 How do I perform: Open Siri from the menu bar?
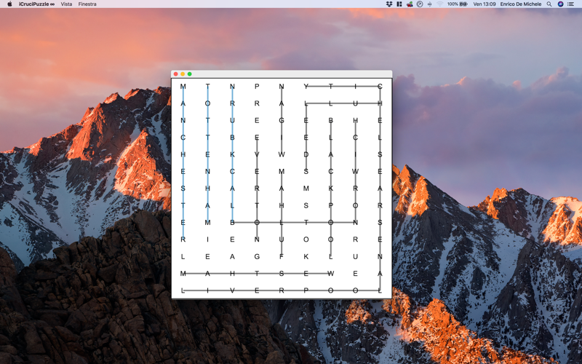click(x=560, y=4)
